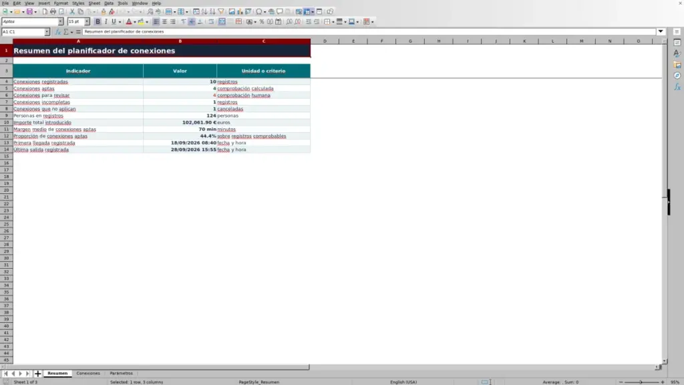Toggle Bold formatting

click(98, 21)
